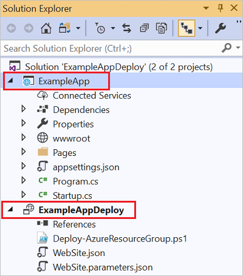Select the Program.cs file name
The image size is (243, 276).
[x=75, y=181]
